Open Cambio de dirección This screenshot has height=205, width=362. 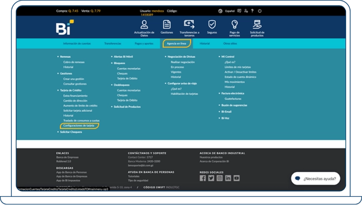click(75, 100)
